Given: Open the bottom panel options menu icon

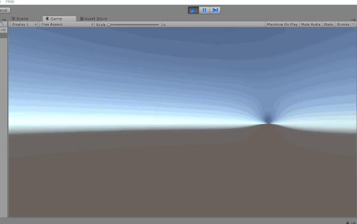Looking at the screenshot, I should point(353,223).
